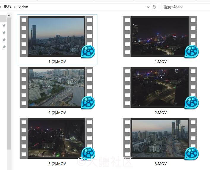Image resolution: width=210 pixels, height=170 pixels.
Task: Select the 3 (2).MOV night lights thumbnail
Action: point(56,139)
